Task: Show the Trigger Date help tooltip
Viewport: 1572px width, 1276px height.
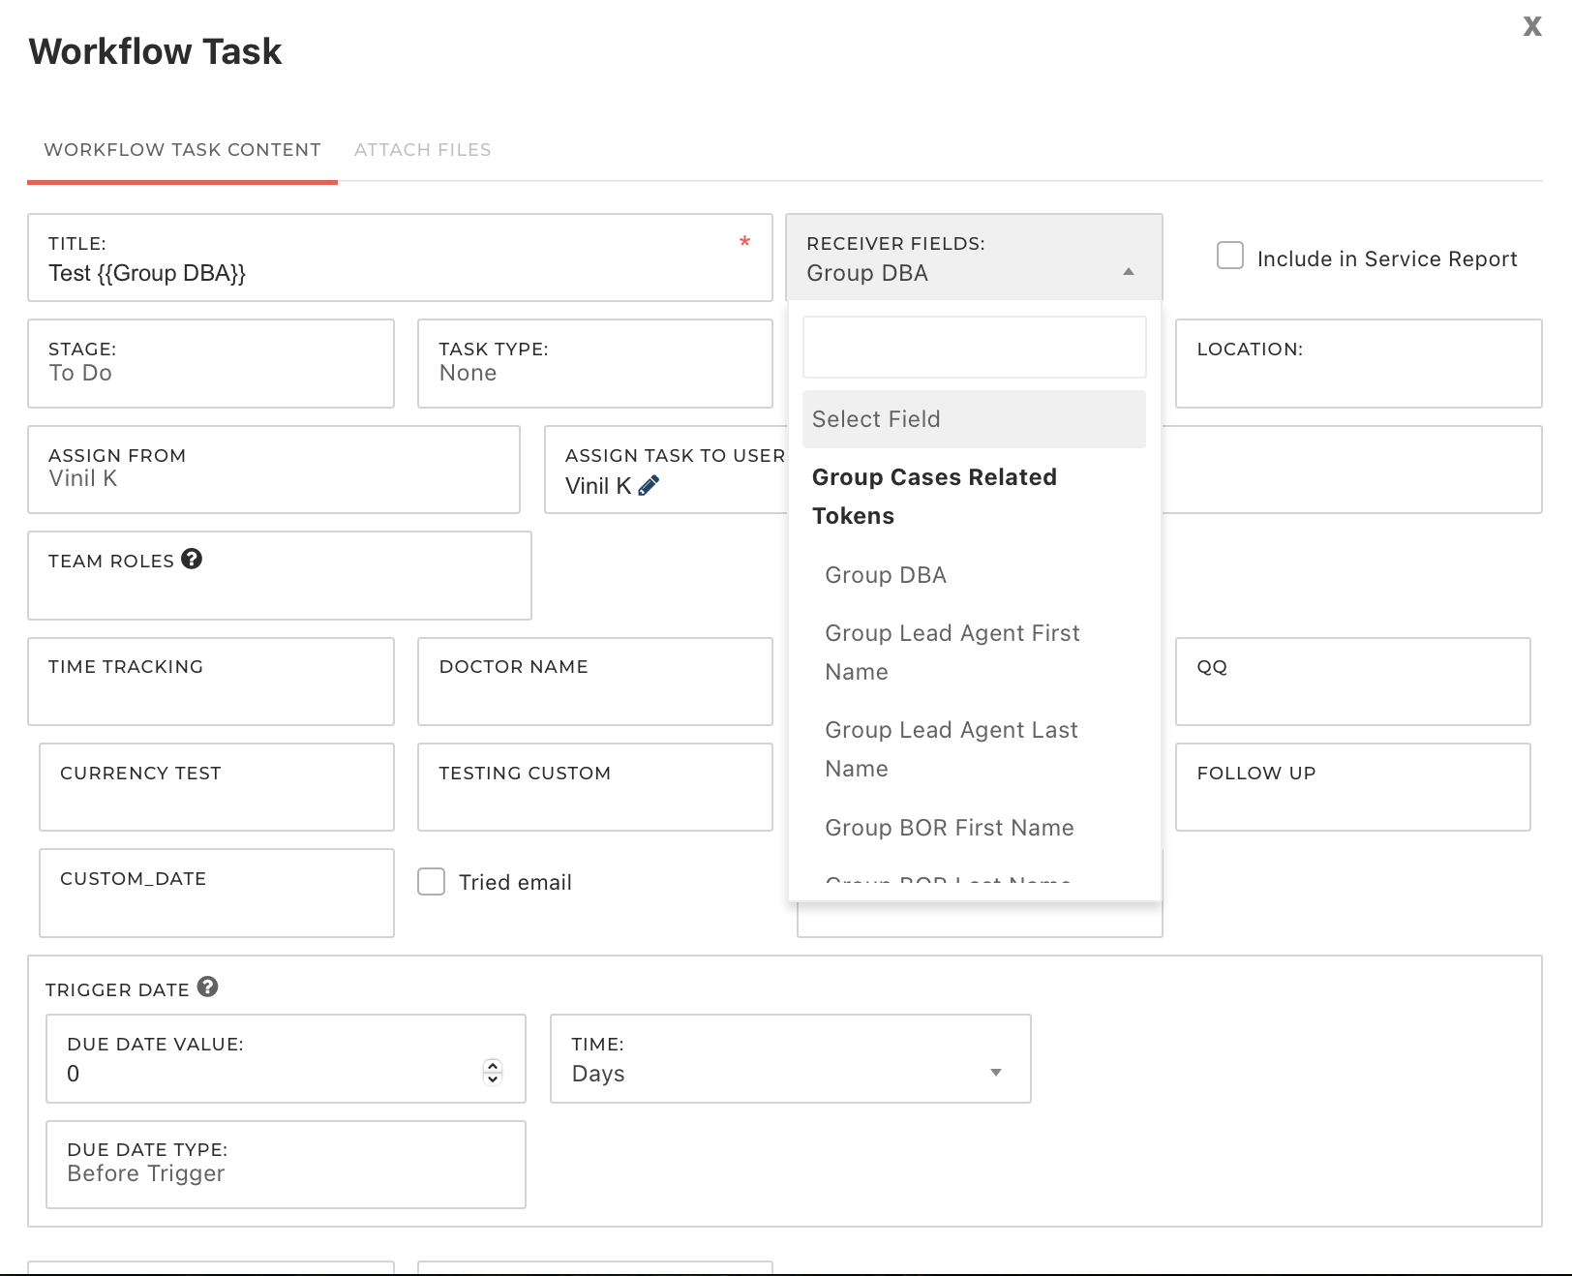Action: pos(207,987)
